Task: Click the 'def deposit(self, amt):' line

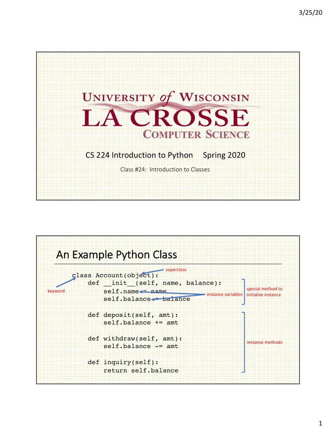Action: pyautogui.click(x=133, y=315)
